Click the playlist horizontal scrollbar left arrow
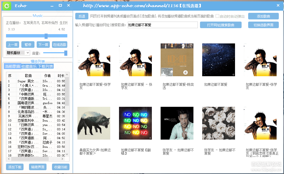This screenshot has width=284, height=174. click(x=9, y=159)
